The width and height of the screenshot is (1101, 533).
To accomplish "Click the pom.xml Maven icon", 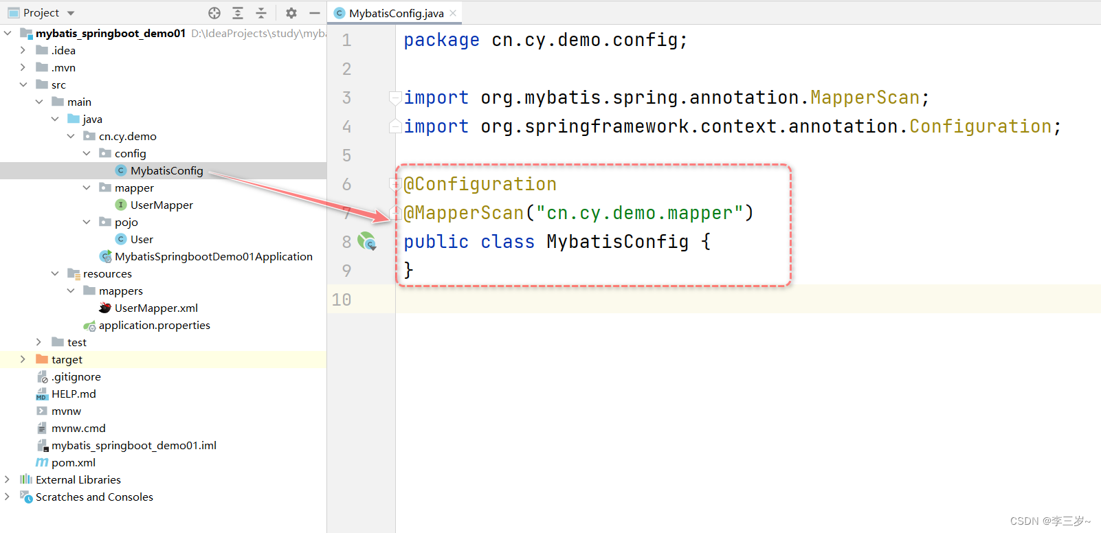I will point(42,462).
